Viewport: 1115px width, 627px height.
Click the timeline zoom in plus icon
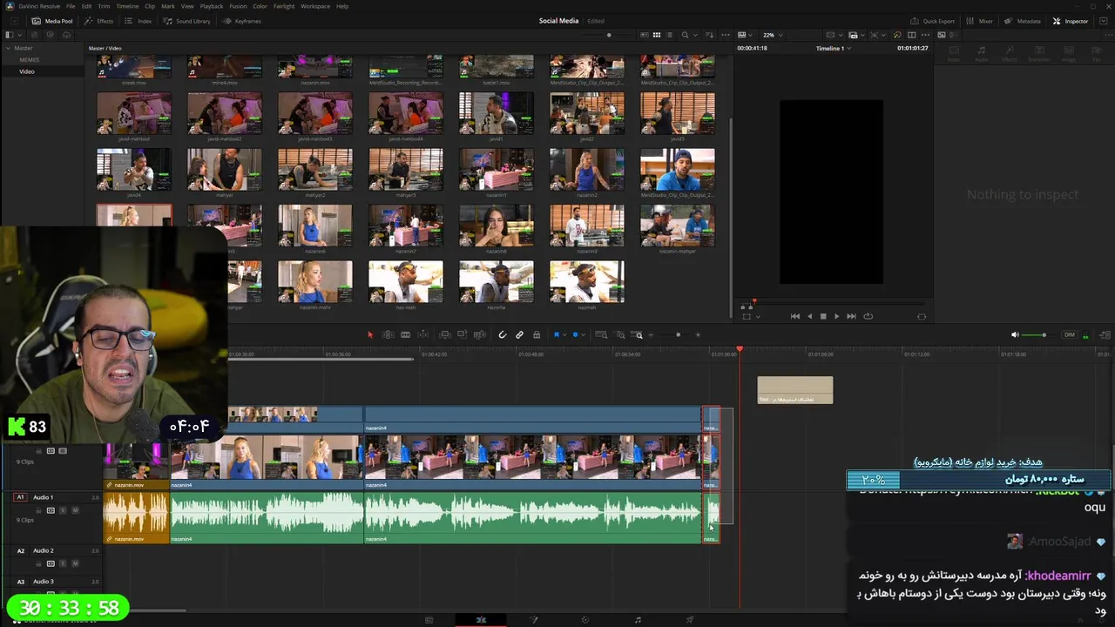(x=698, y=334)
